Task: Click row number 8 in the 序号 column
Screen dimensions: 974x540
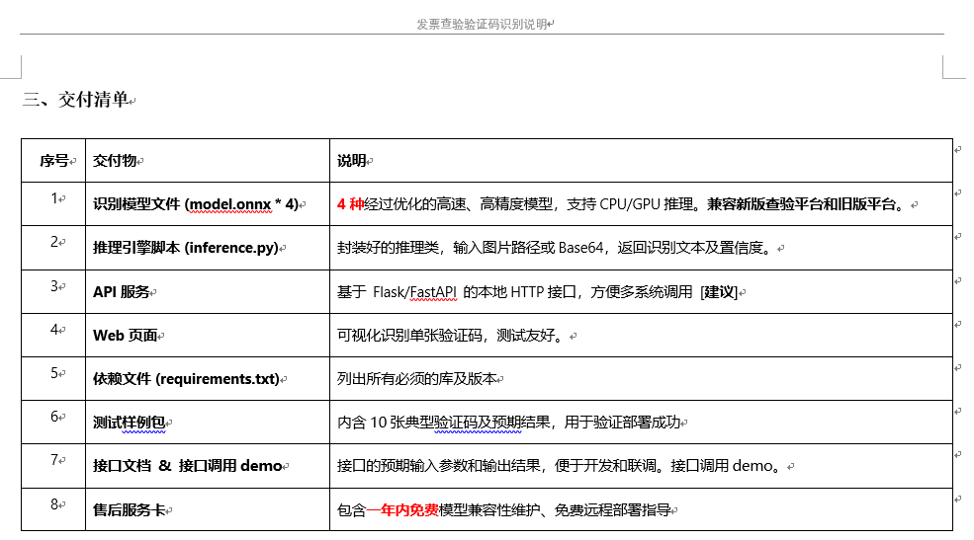Action: [x=54, y=504]
